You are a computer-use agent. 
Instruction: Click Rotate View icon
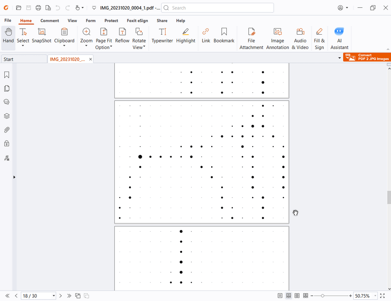[139, 32]
